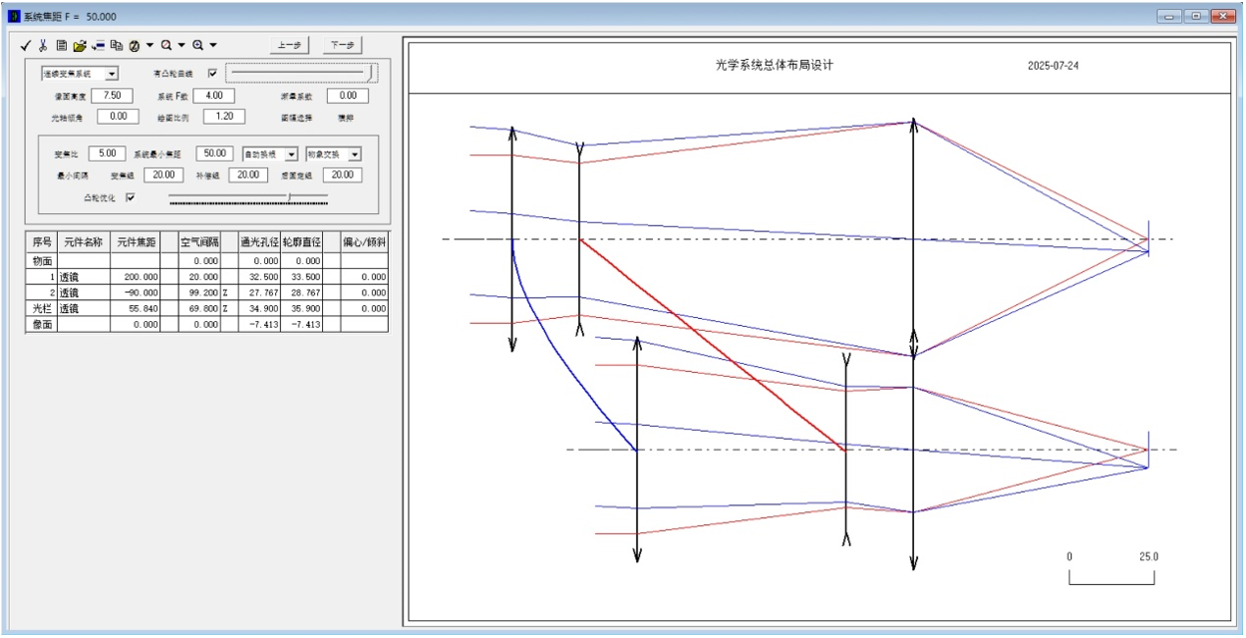This screenshot has width=1246, height=638.
Task: Click the 上一步 previous step button
Action: click(x=289, y=45)
